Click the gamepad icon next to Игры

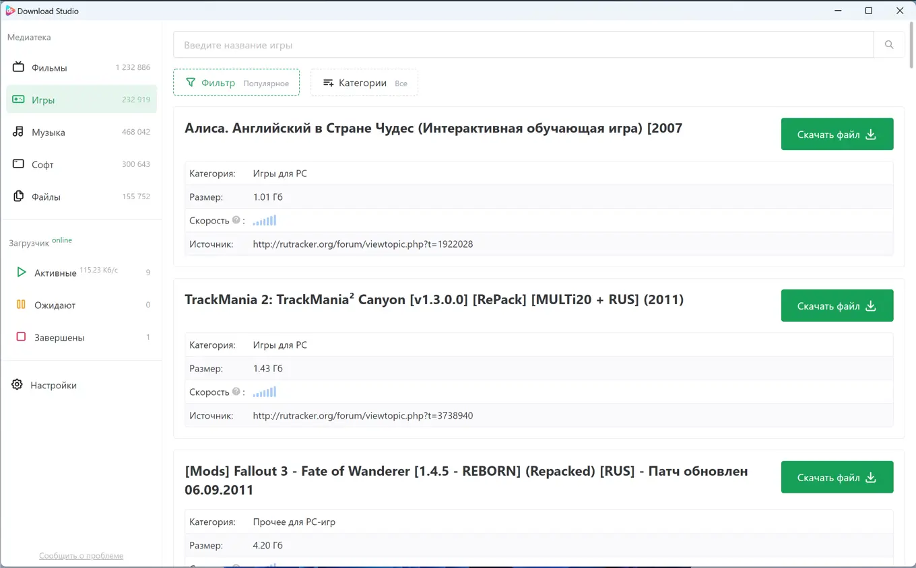[x=18, y=100]
